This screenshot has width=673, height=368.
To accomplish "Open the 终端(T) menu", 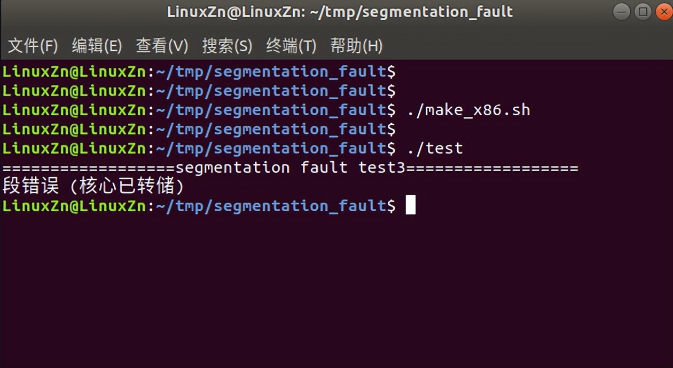I will coord(291,46).
